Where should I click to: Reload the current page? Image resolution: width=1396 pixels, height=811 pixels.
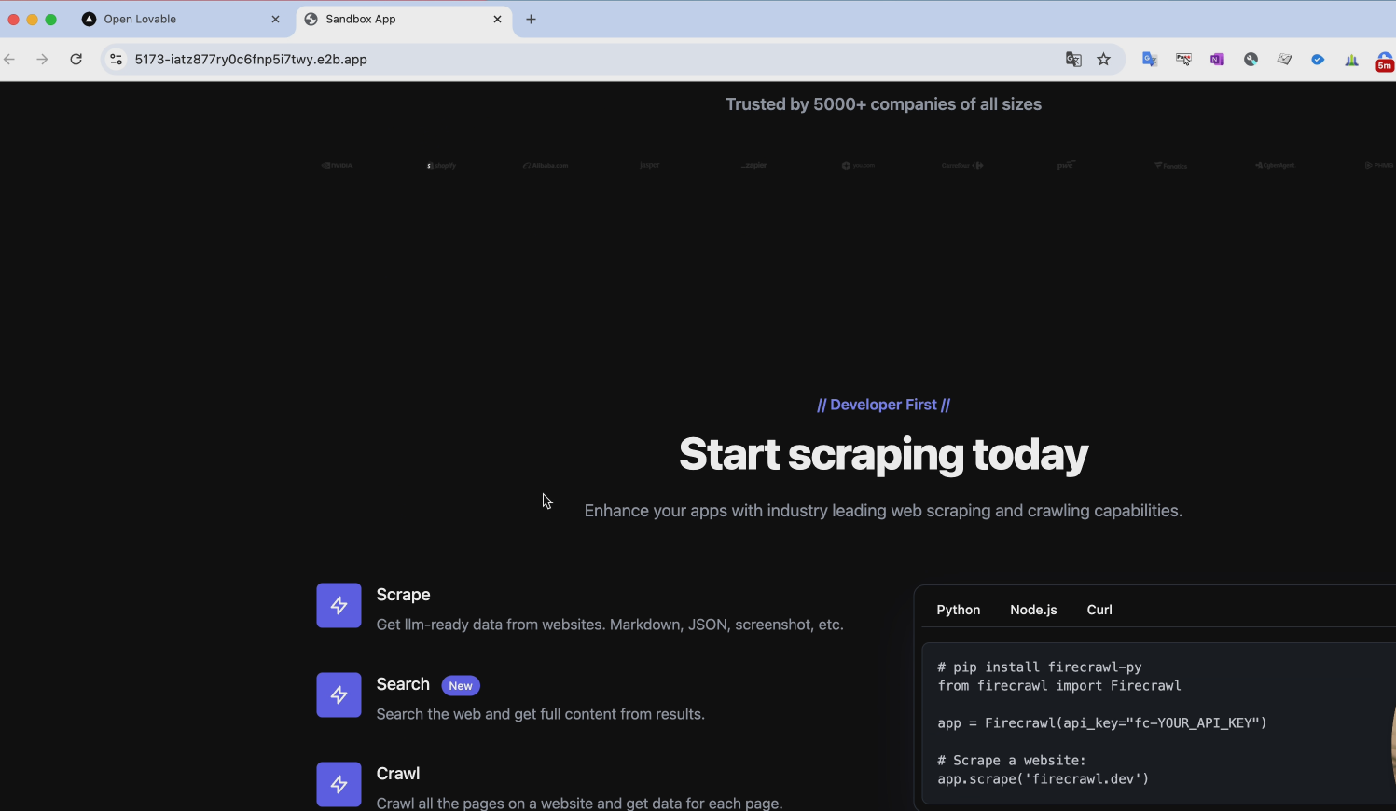(x=76, y=59)
